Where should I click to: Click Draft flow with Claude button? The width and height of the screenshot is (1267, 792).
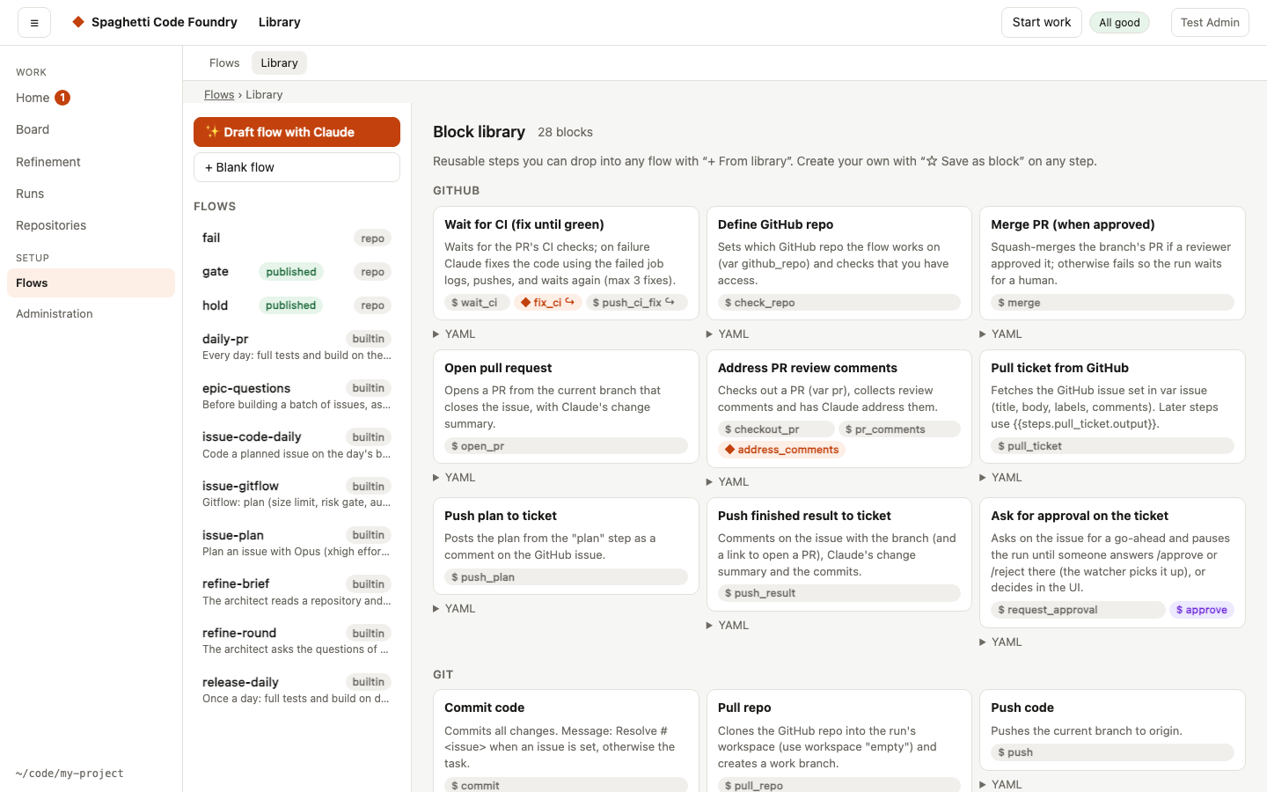(297, 132)
